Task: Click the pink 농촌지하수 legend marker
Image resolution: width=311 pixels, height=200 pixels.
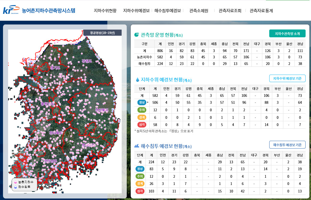Action: click(15, 182)
